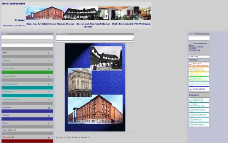228x143 pixels.
Task: Click the arrow icon beside Denkmalpflege
Action: tap(190, 89)
